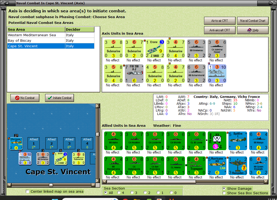Viewport: 277px width, 200px height.
Task: Click the map vertical scrollbar up arrow
Action: point(98,106)
